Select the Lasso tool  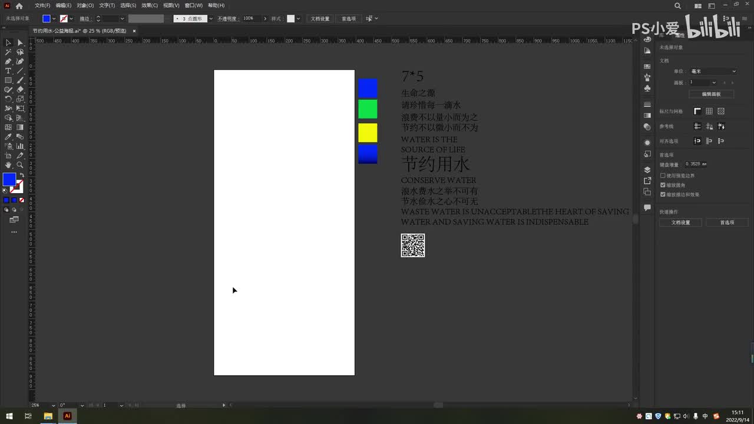(20, 52)
